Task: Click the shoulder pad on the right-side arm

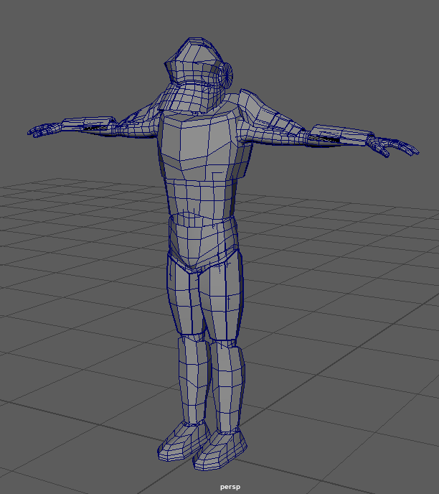Action: 257,108
